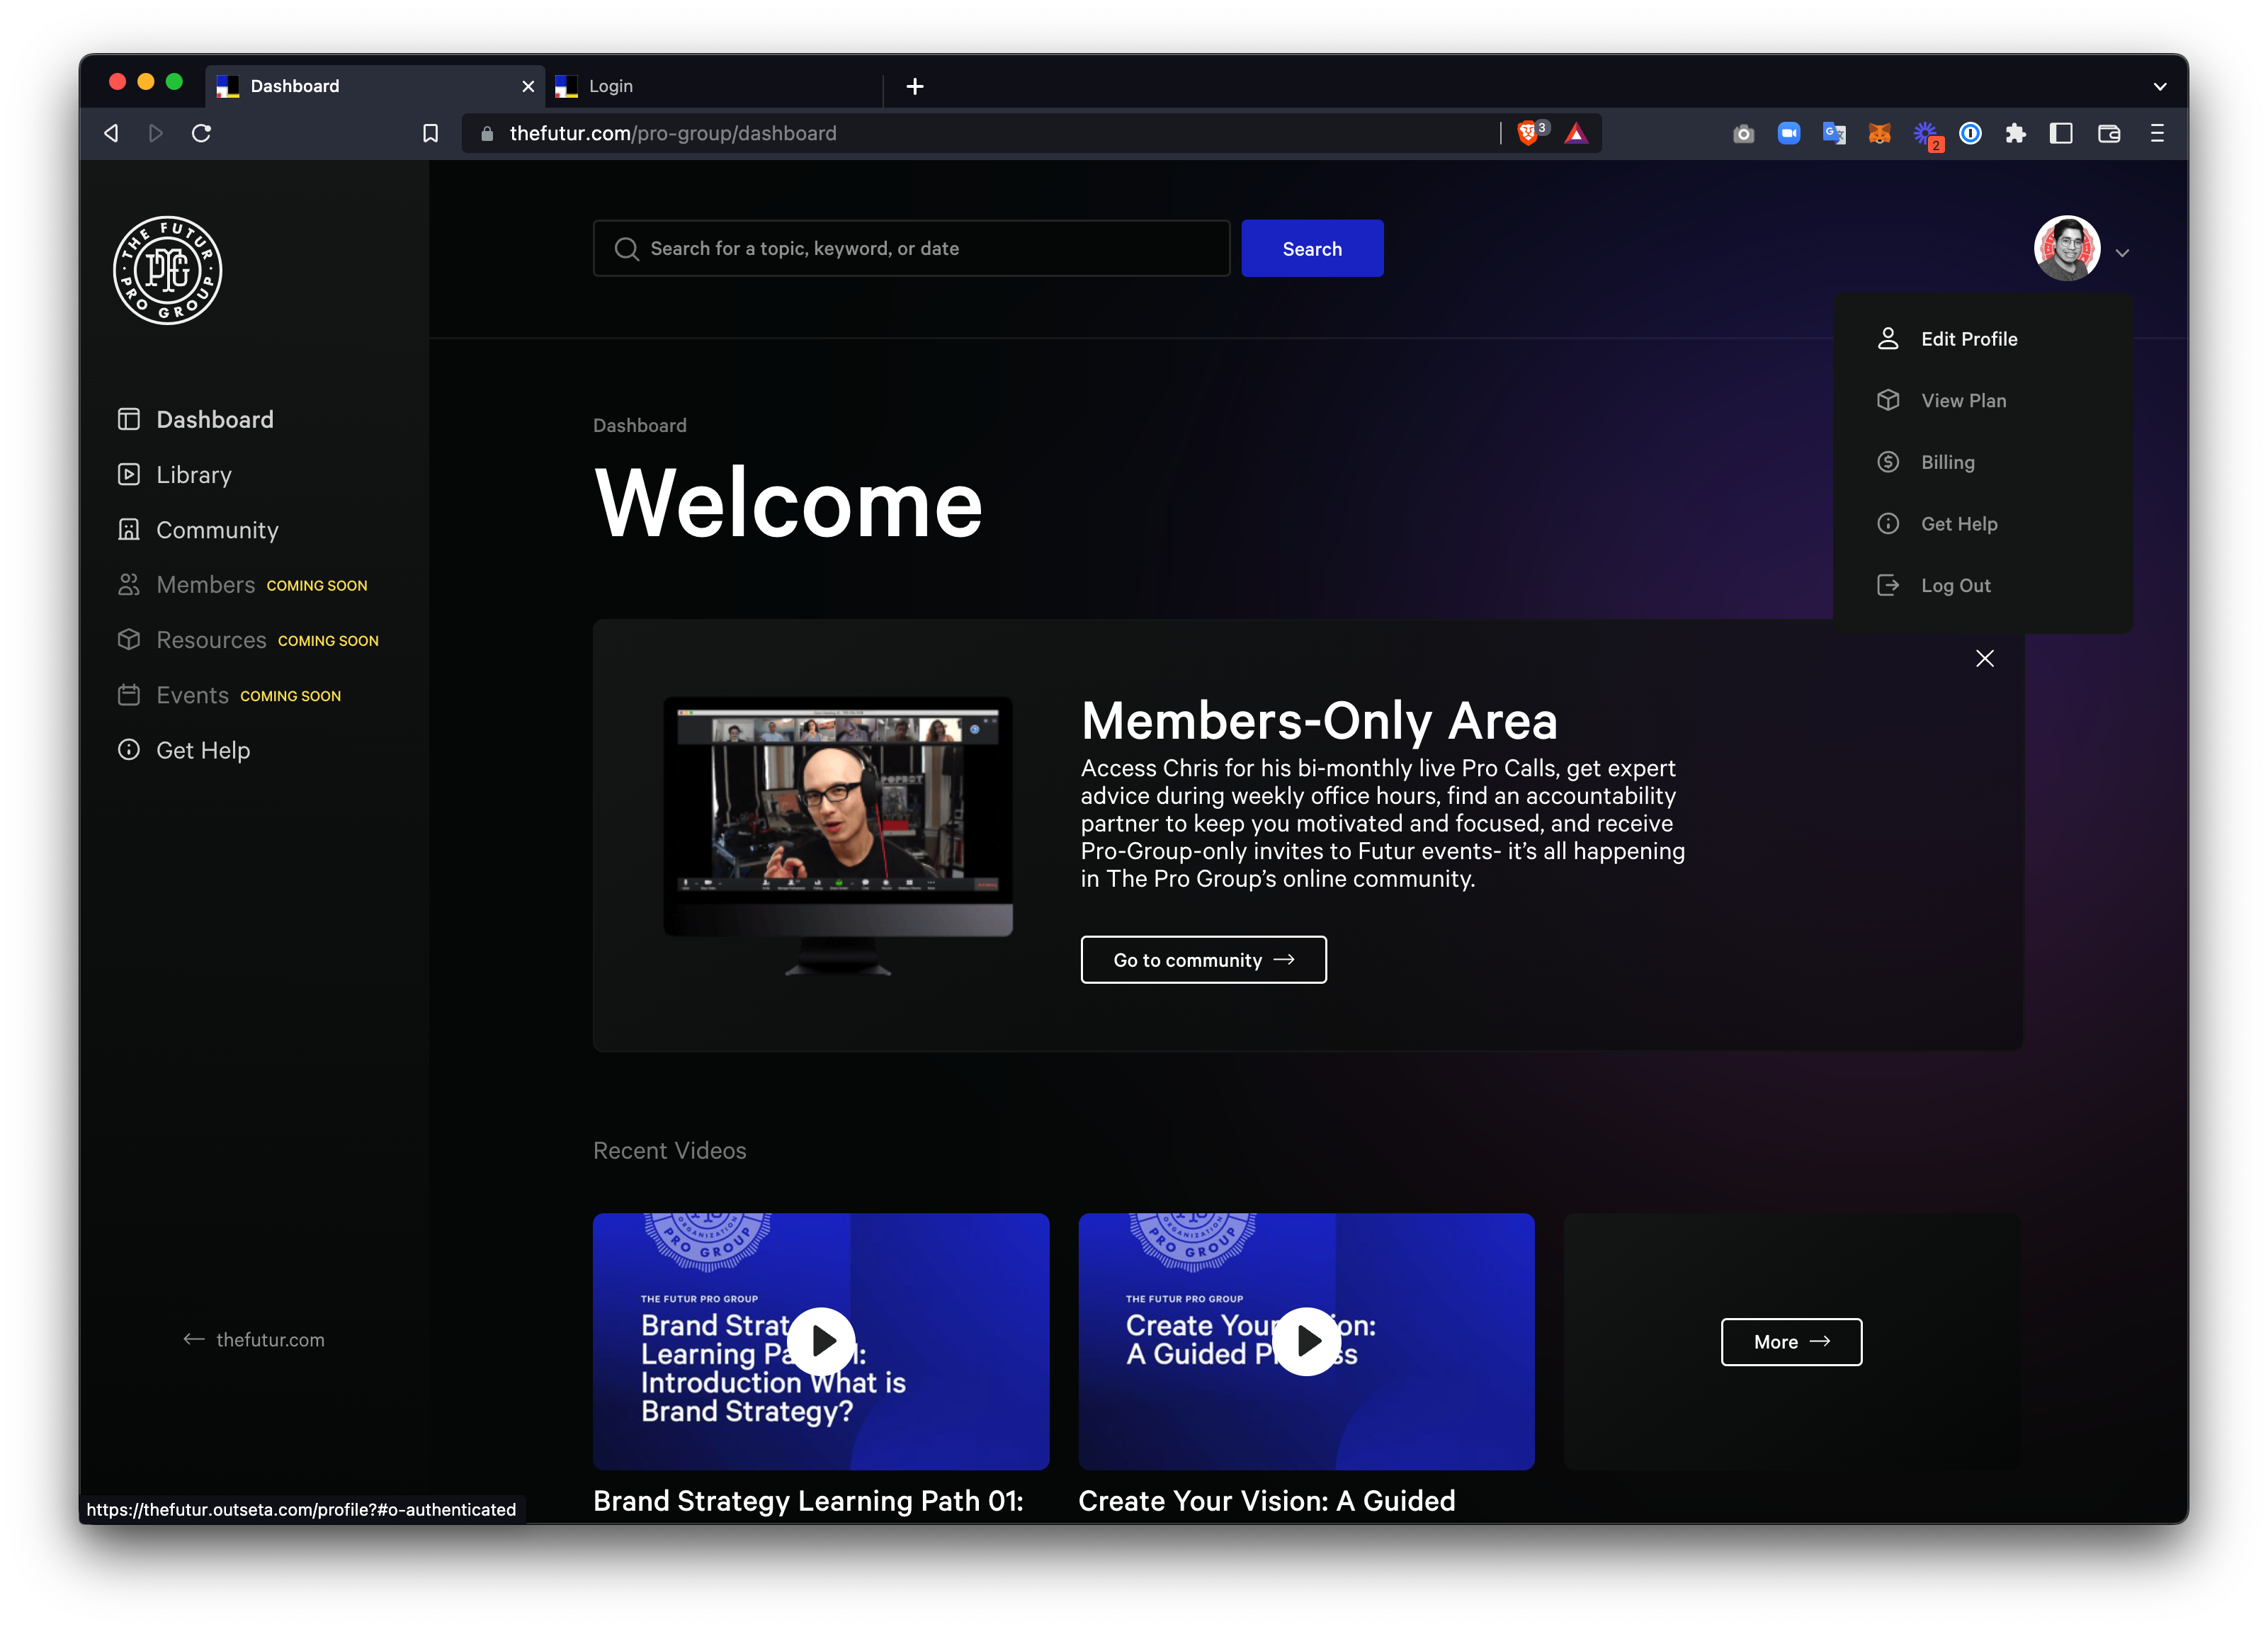2268x1629 pixels.
Task: Collapse the profile avatar dropdown chevron
Action: coord(2122,253)
